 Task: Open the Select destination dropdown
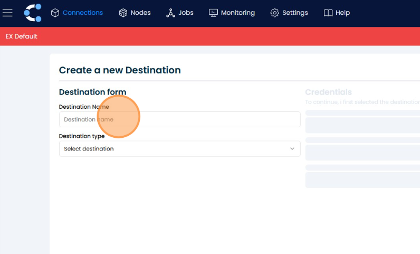pos(180,148)
